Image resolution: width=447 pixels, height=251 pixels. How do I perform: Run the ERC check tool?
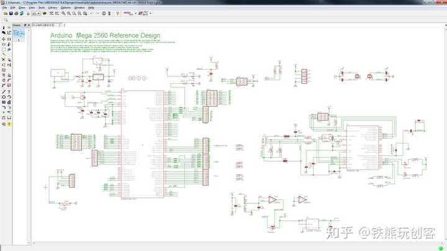4,124
